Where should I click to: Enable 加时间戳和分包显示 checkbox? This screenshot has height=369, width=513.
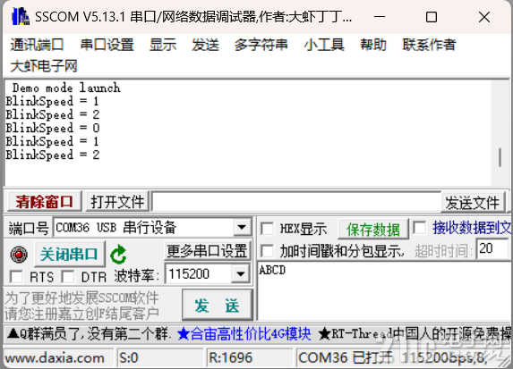(268, 251)
